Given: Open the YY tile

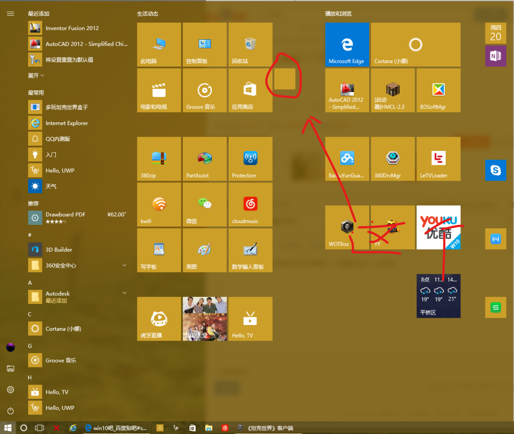Looking at the screenshot, I should pos(393,228).
